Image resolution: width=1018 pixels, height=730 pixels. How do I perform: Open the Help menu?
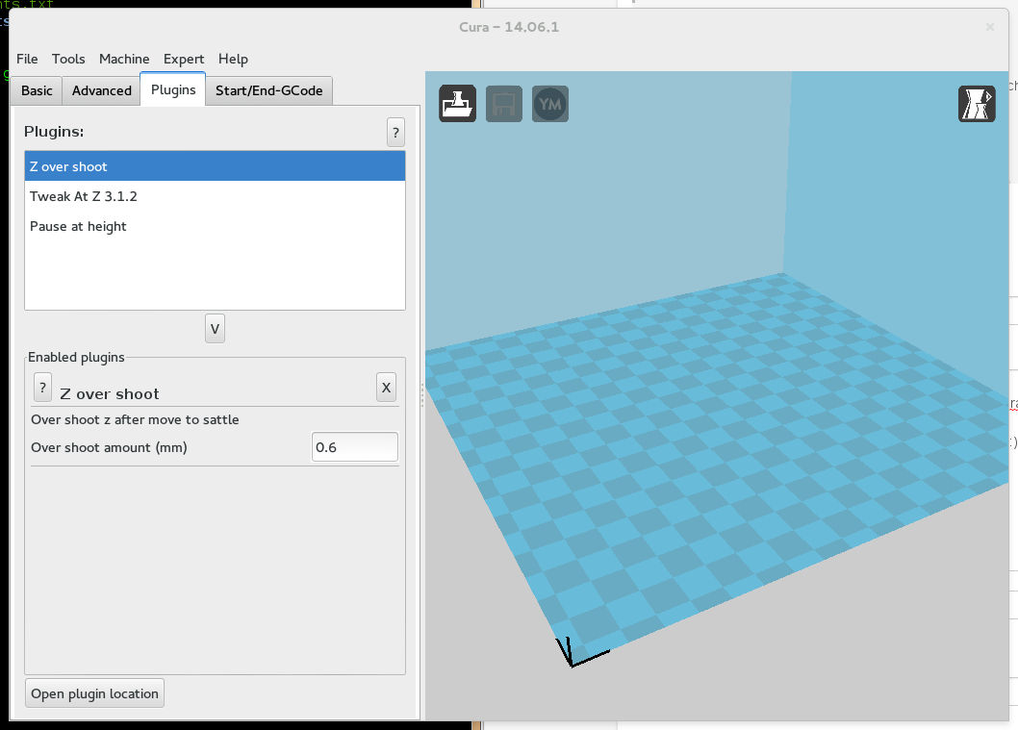[233, 59]
